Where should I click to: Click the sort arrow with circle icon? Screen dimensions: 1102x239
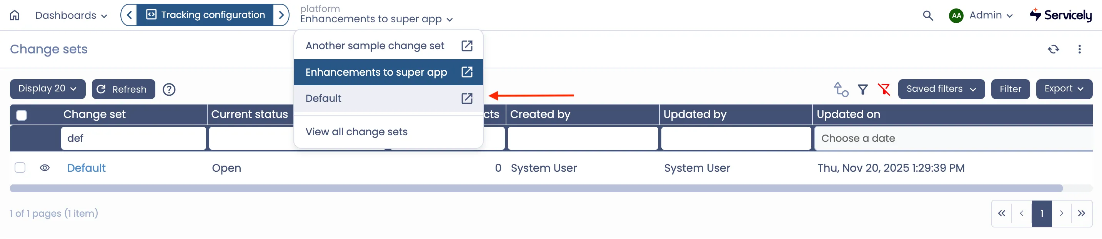(841, 90)
